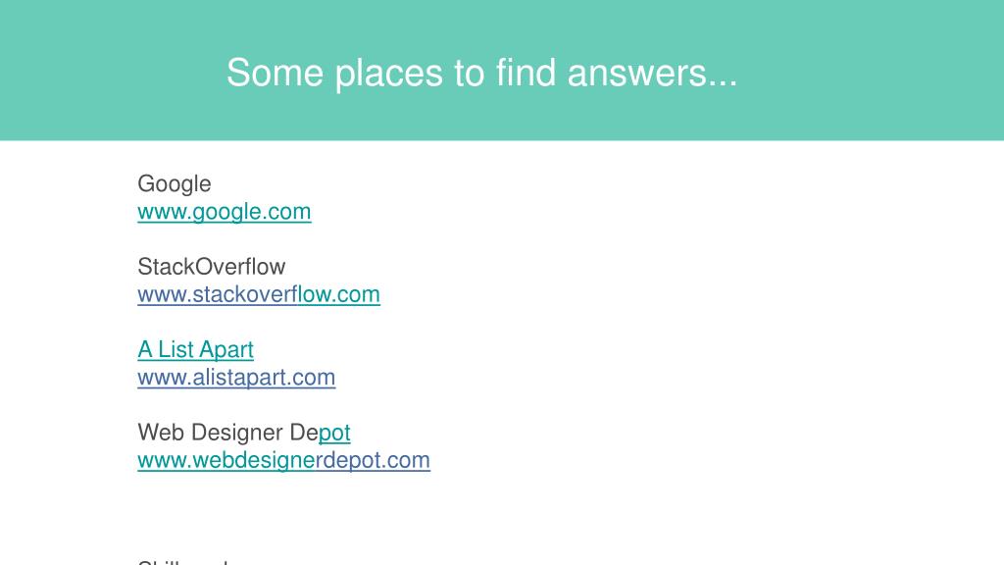This screenshot has height=565, width=1004.
Task: Click the underlined 'pot' in Web Designer Depot
Action: click(x=334, y=433)
